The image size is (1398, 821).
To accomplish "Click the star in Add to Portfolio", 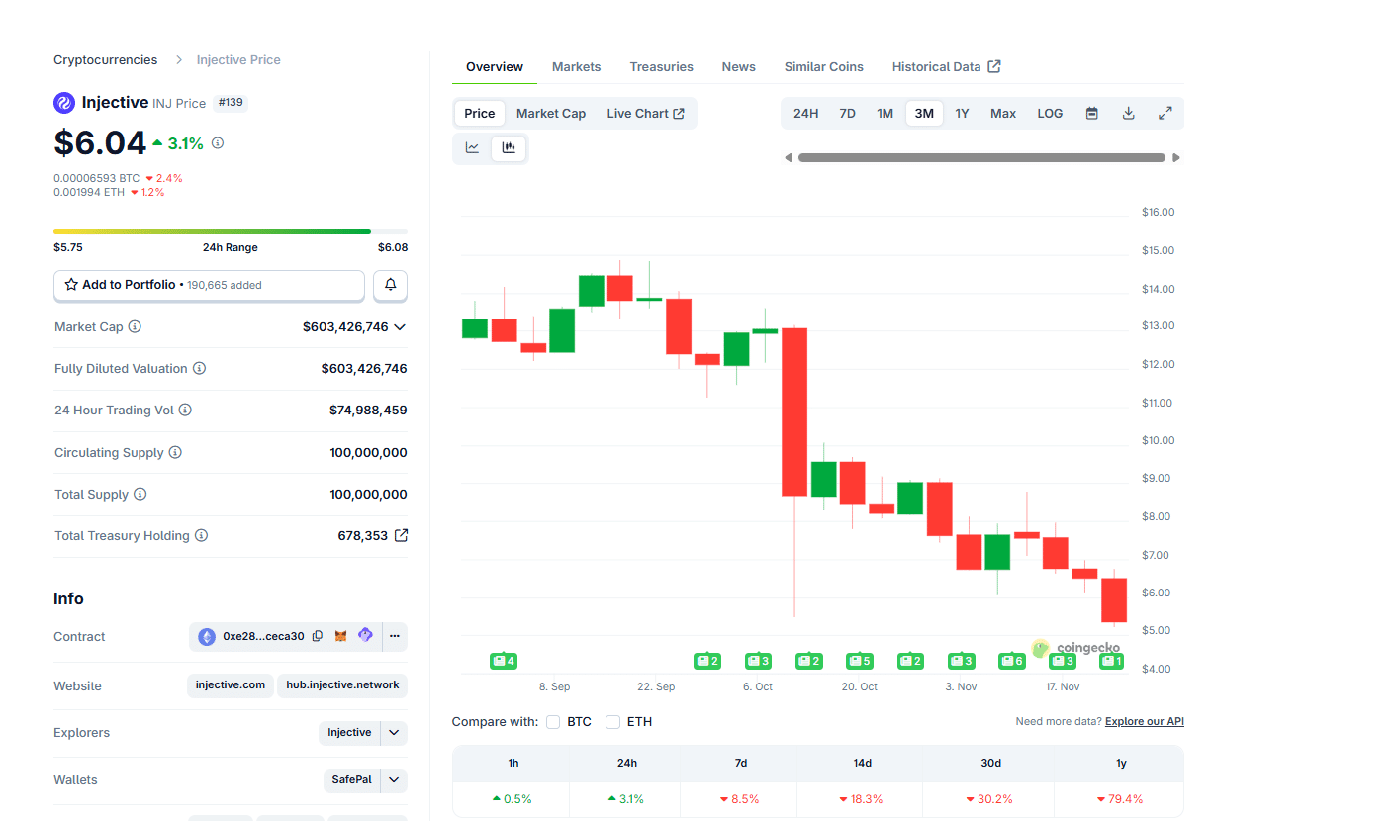I will pos(70,285).
